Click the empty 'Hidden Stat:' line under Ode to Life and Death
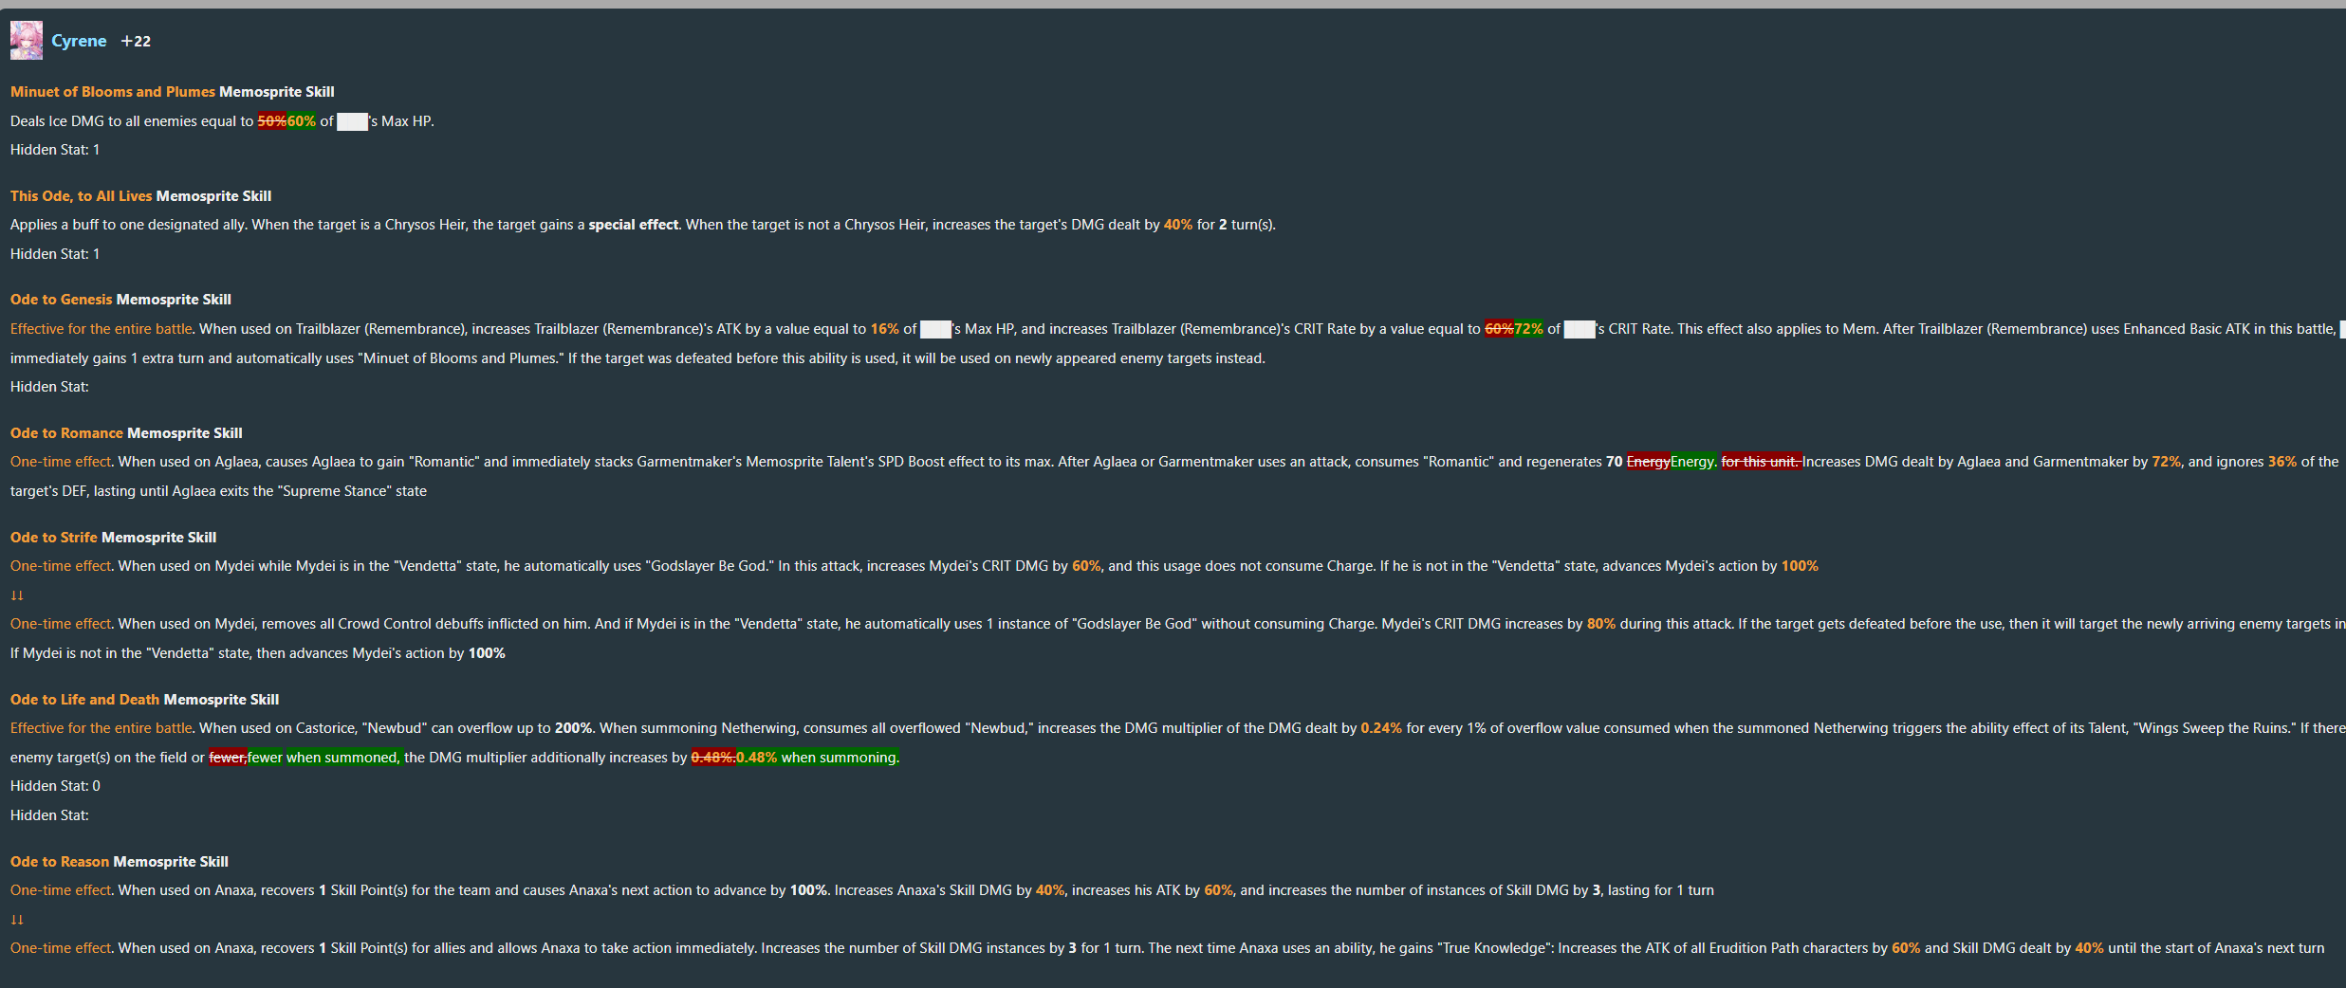The image size is (2346, 988). click(49, 815)
